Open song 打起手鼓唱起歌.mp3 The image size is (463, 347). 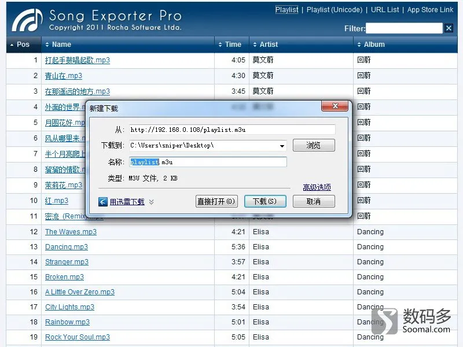point(78,60)
